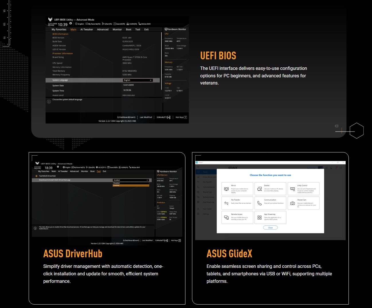Screen dimensions: 372x308
Task: Select Main tab in upper BIOS
Action: (x=73, y=30)
